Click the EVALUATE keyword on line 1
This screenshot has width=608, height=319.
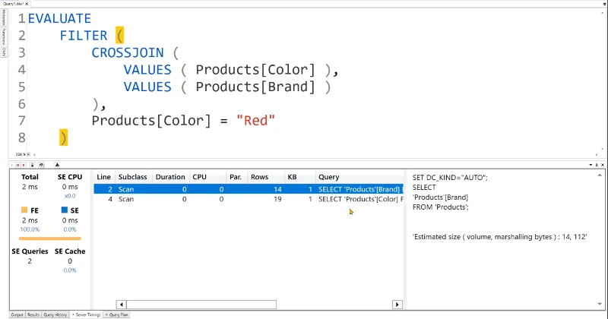click(59, 18)
